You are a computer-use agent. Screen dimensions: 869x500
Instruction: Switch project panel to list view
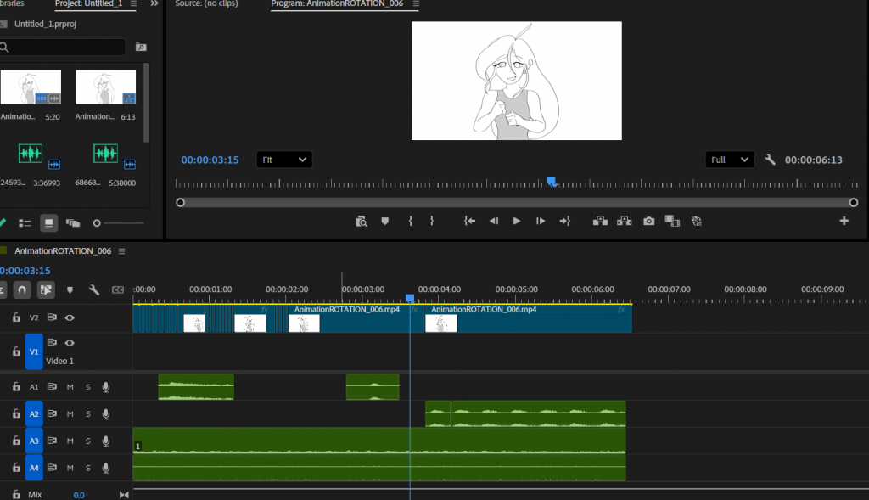(x=25, y=223)
